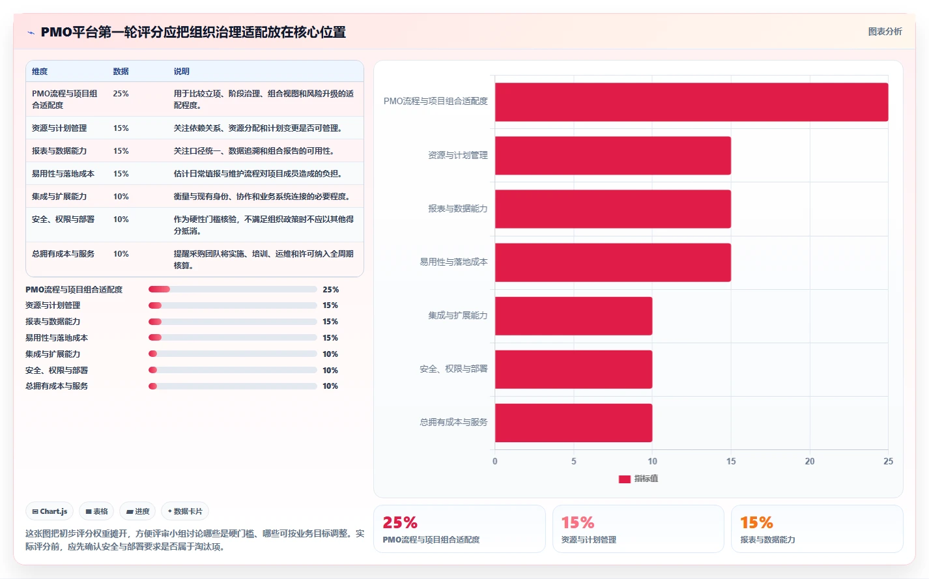Open the 15% 报表与数据能力 card
The width and height of the screenshot is (929, 579).
(x=817, y=529)
